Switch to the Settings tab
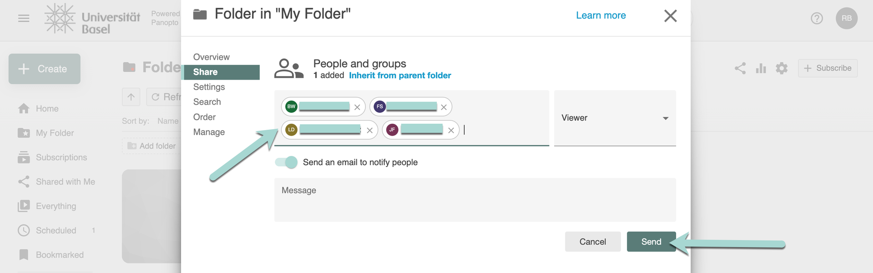 point(209,87)
